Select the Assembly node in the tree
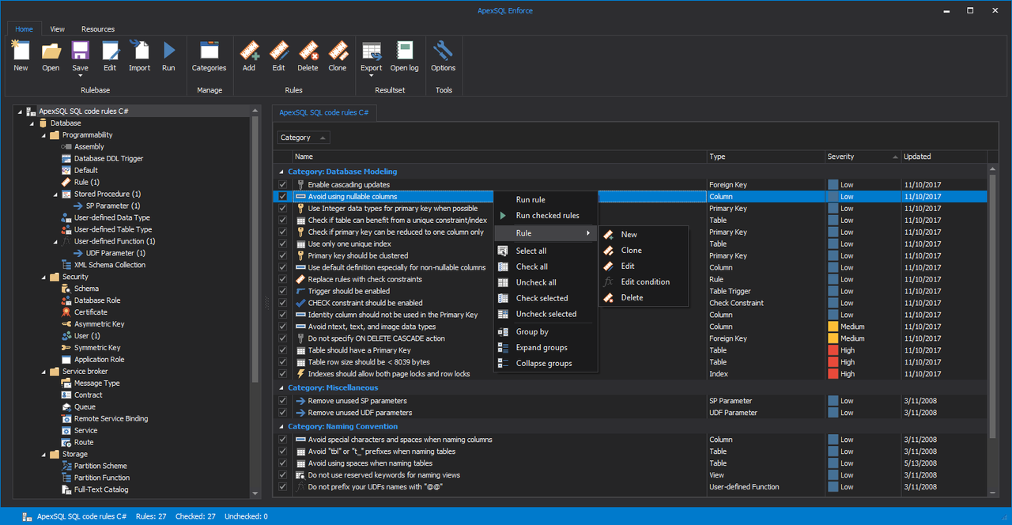Image resolution: width=1012 pixels, height=525 pixels. click(89, 146)
